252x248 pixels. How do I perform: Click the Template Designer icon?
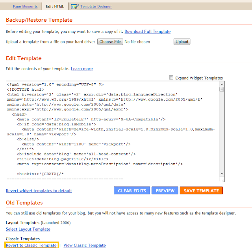pos(75,6)
